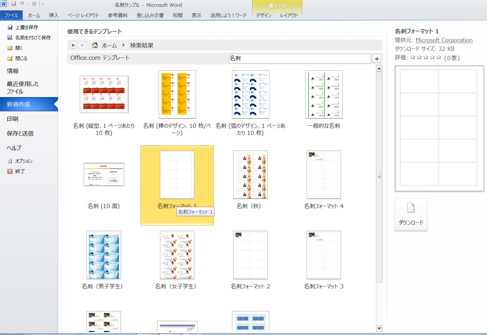
Task: Select 情報 in the backstage sidebar
Action: (x=13, y=71)
